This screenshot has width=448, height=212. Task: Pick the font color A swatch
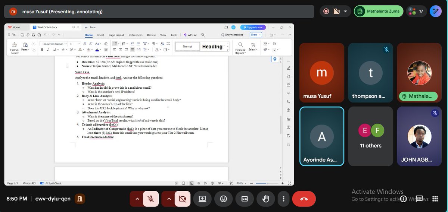[x=97, y=50]
